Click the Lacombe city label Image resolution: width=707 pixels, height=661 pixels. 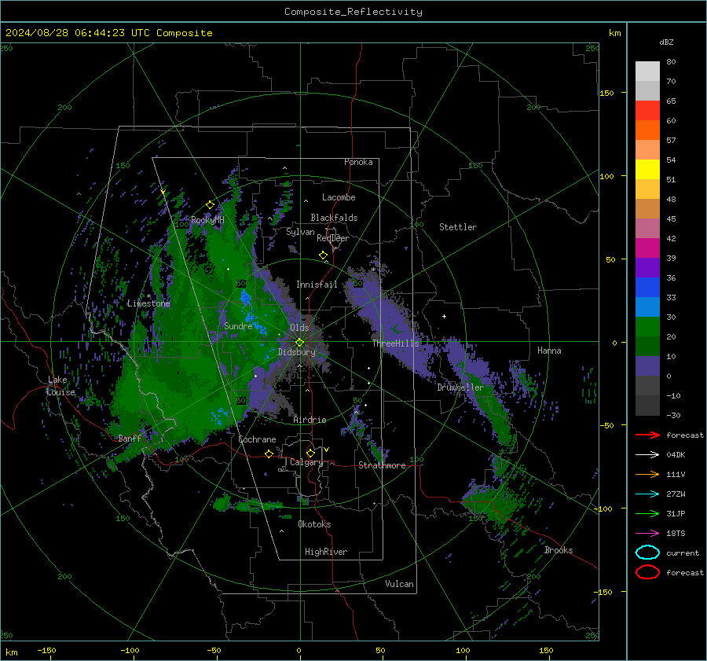339,197
